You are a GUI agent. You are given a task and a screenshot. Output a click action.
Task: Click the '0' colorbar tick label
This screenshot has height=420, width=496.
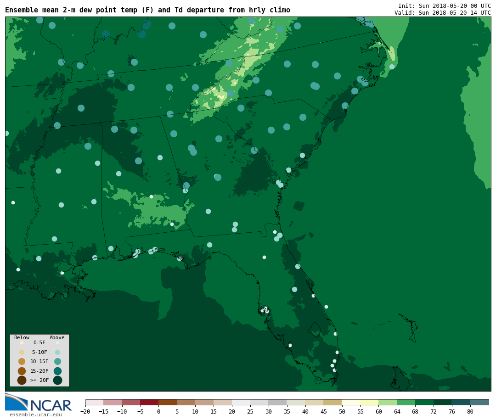coord(159,411)
